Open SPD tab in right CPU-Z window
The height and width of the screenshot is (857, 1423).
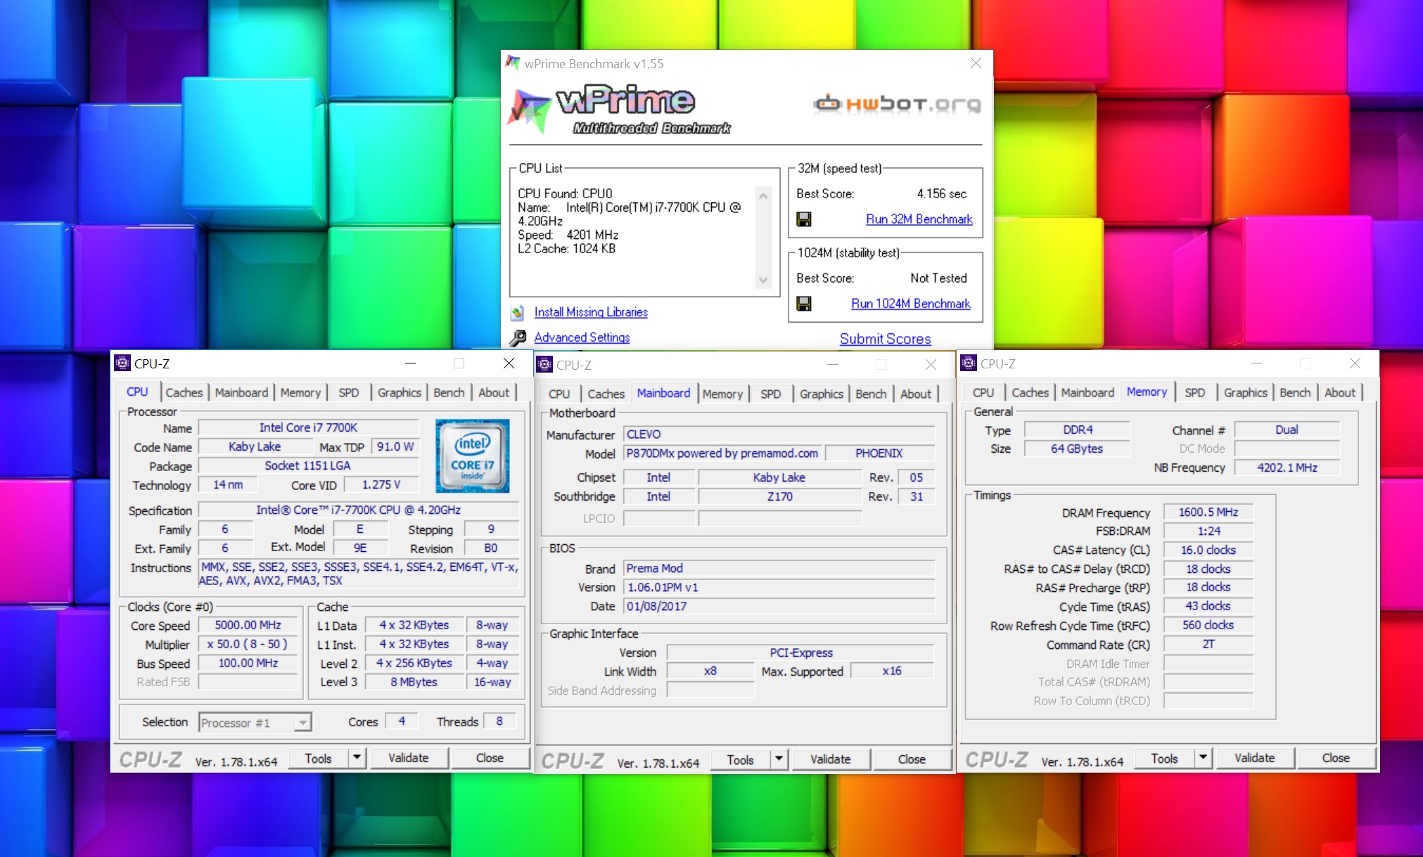click(x=1194, y=392)
